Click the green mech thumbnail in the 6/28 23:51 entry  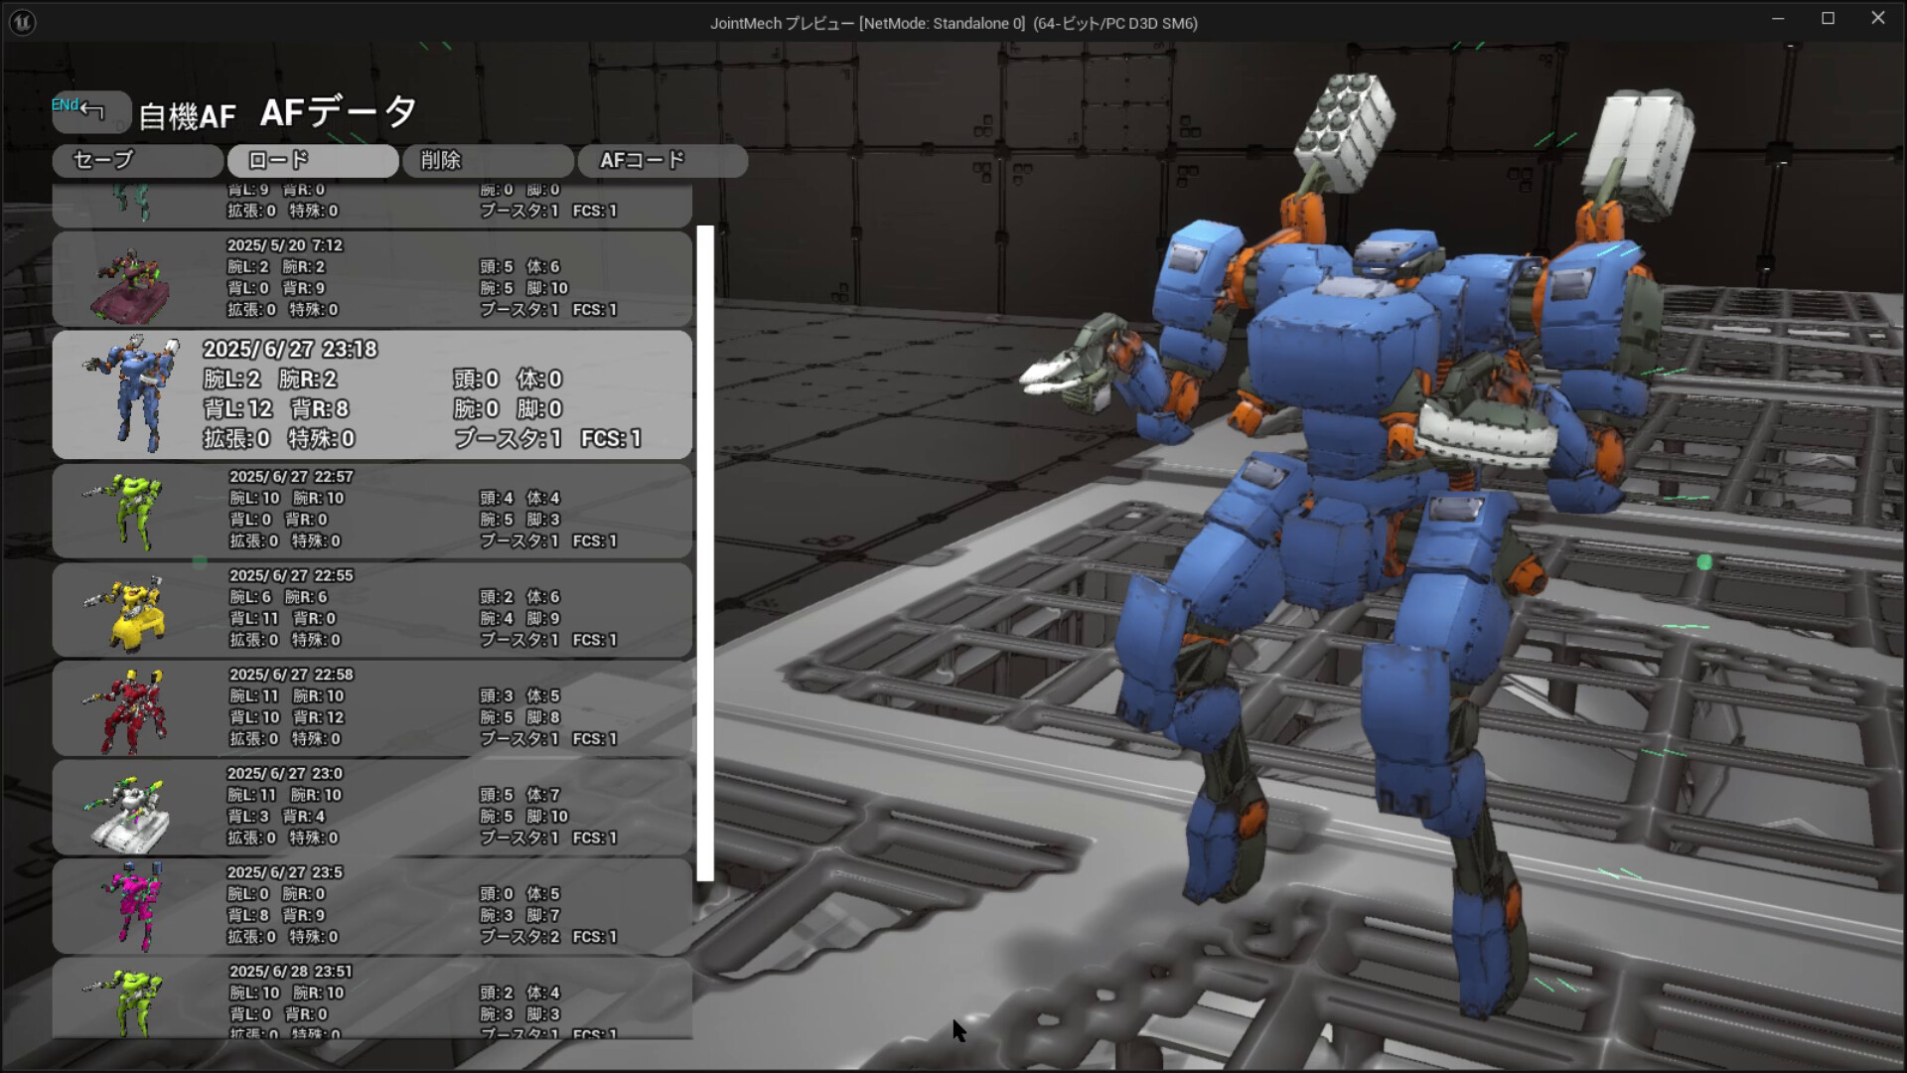pyautogui.click(x=134, y=1003)
